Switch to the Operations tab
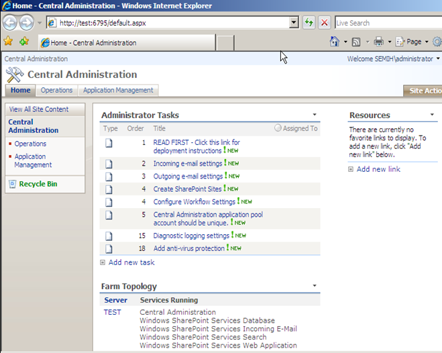This screenshot has height=353, width=442. 56,90
